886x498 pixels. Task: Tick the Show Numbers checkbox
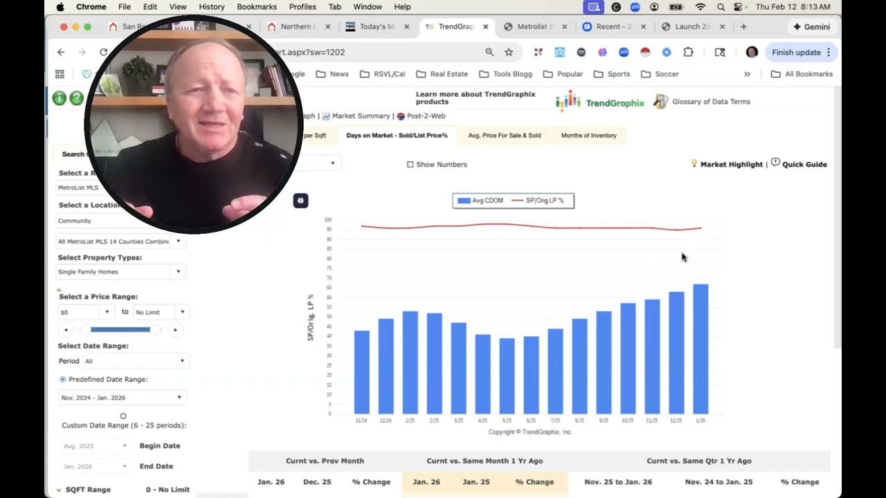tap(410, 165)
